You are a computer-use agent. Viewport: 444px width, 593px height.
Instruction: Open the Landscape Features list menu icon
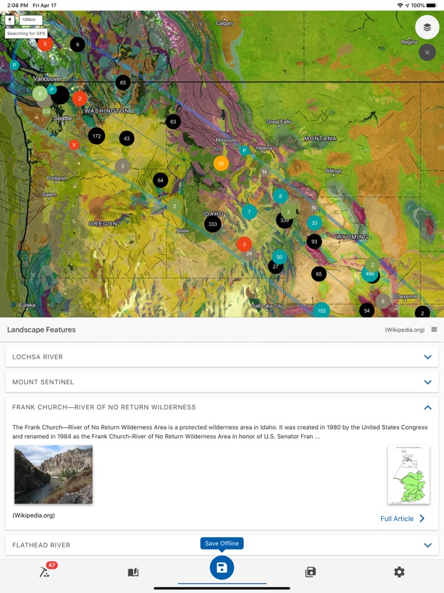coord(434,330)
